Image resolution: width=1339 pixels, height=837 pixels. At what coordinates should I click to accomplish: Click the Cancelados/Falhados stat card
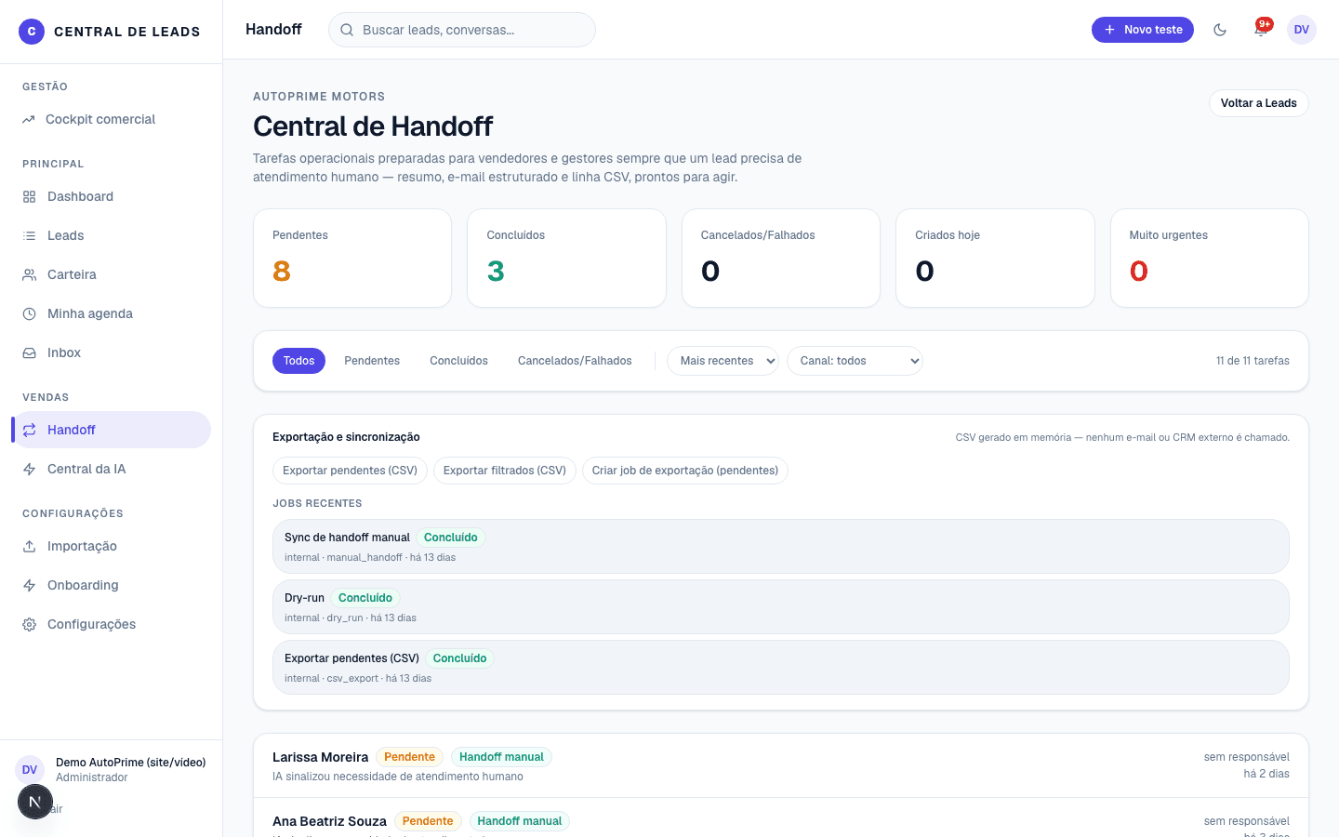pos(781,259)
